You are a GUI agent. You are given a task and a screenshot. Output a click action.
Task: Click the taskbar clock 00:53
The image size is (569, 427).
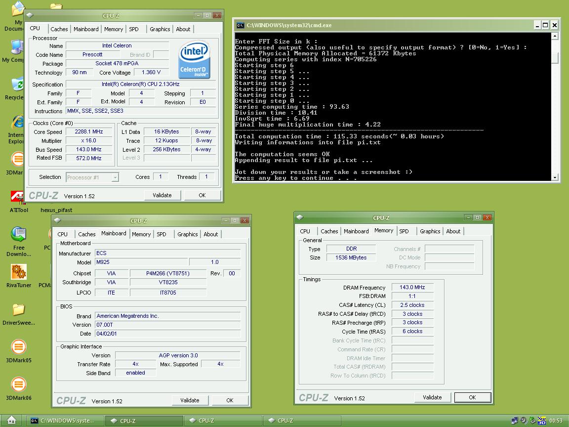pyautogui.click(x=556, y=421)
